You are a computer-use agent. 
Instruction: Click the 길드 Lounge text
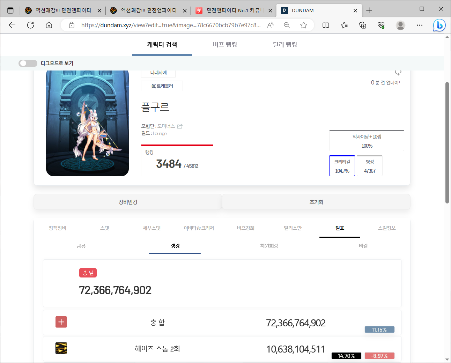pos(154,133)
